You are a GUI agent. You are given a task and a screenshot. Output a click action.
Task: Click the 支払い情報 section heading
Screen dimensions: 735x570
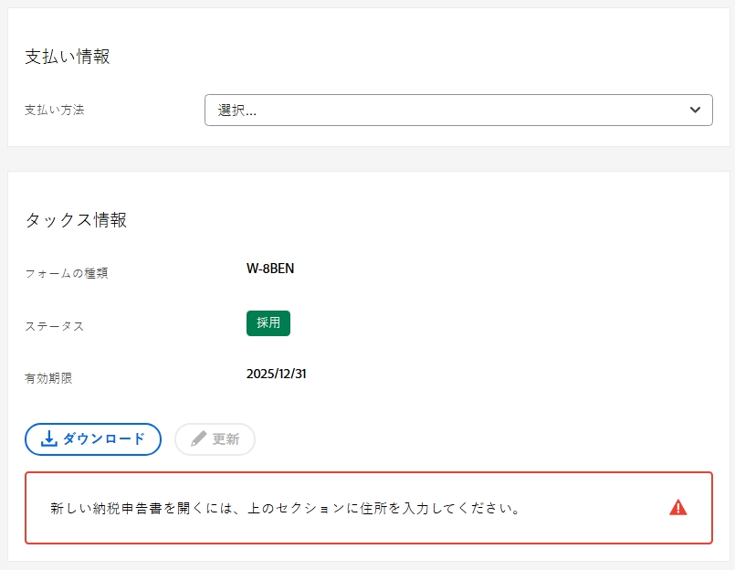coord(68,57)
